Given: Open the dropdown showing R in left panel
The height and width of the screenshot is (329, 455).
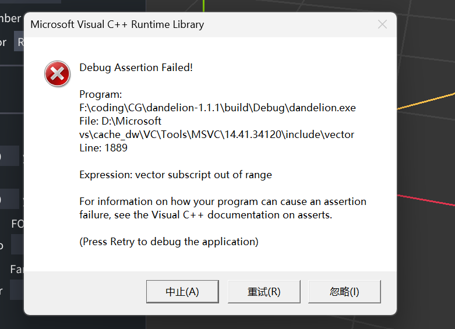Looking at the screenshot, I should coord(19,42).
